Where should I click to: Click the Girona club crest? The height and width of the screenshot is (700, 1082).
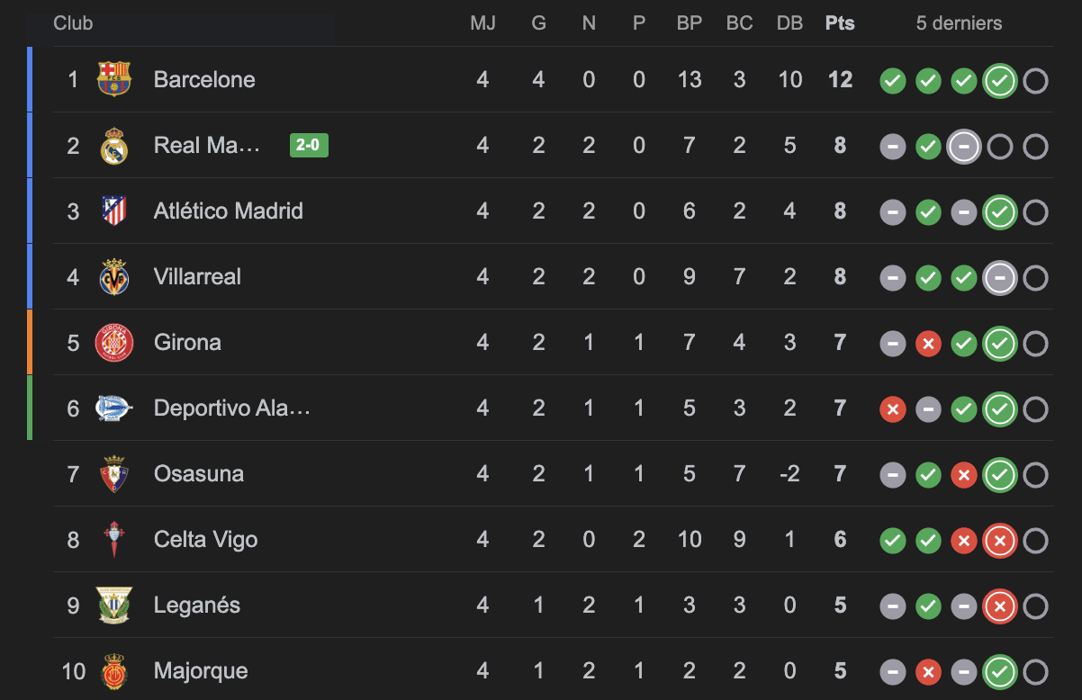click(114, 342)
